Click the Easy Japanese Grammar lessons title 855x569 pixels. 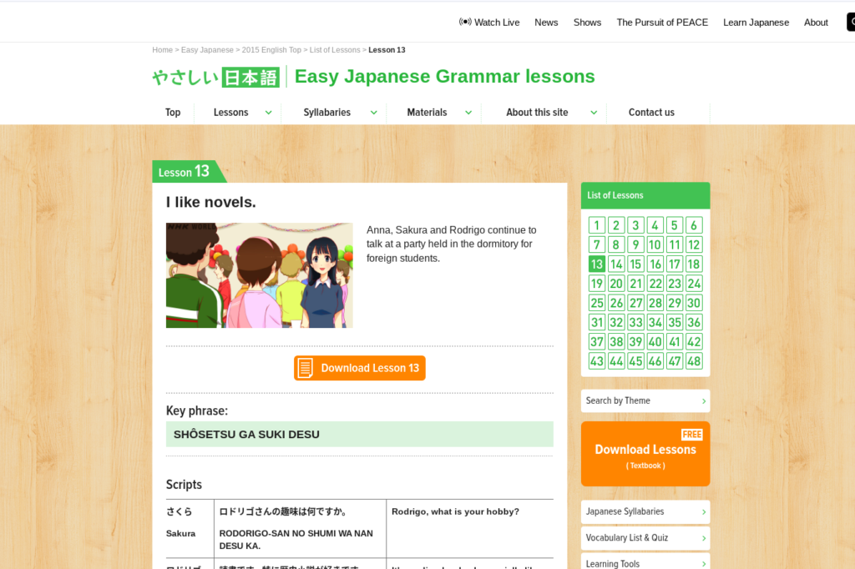click(x=444, y=76)
